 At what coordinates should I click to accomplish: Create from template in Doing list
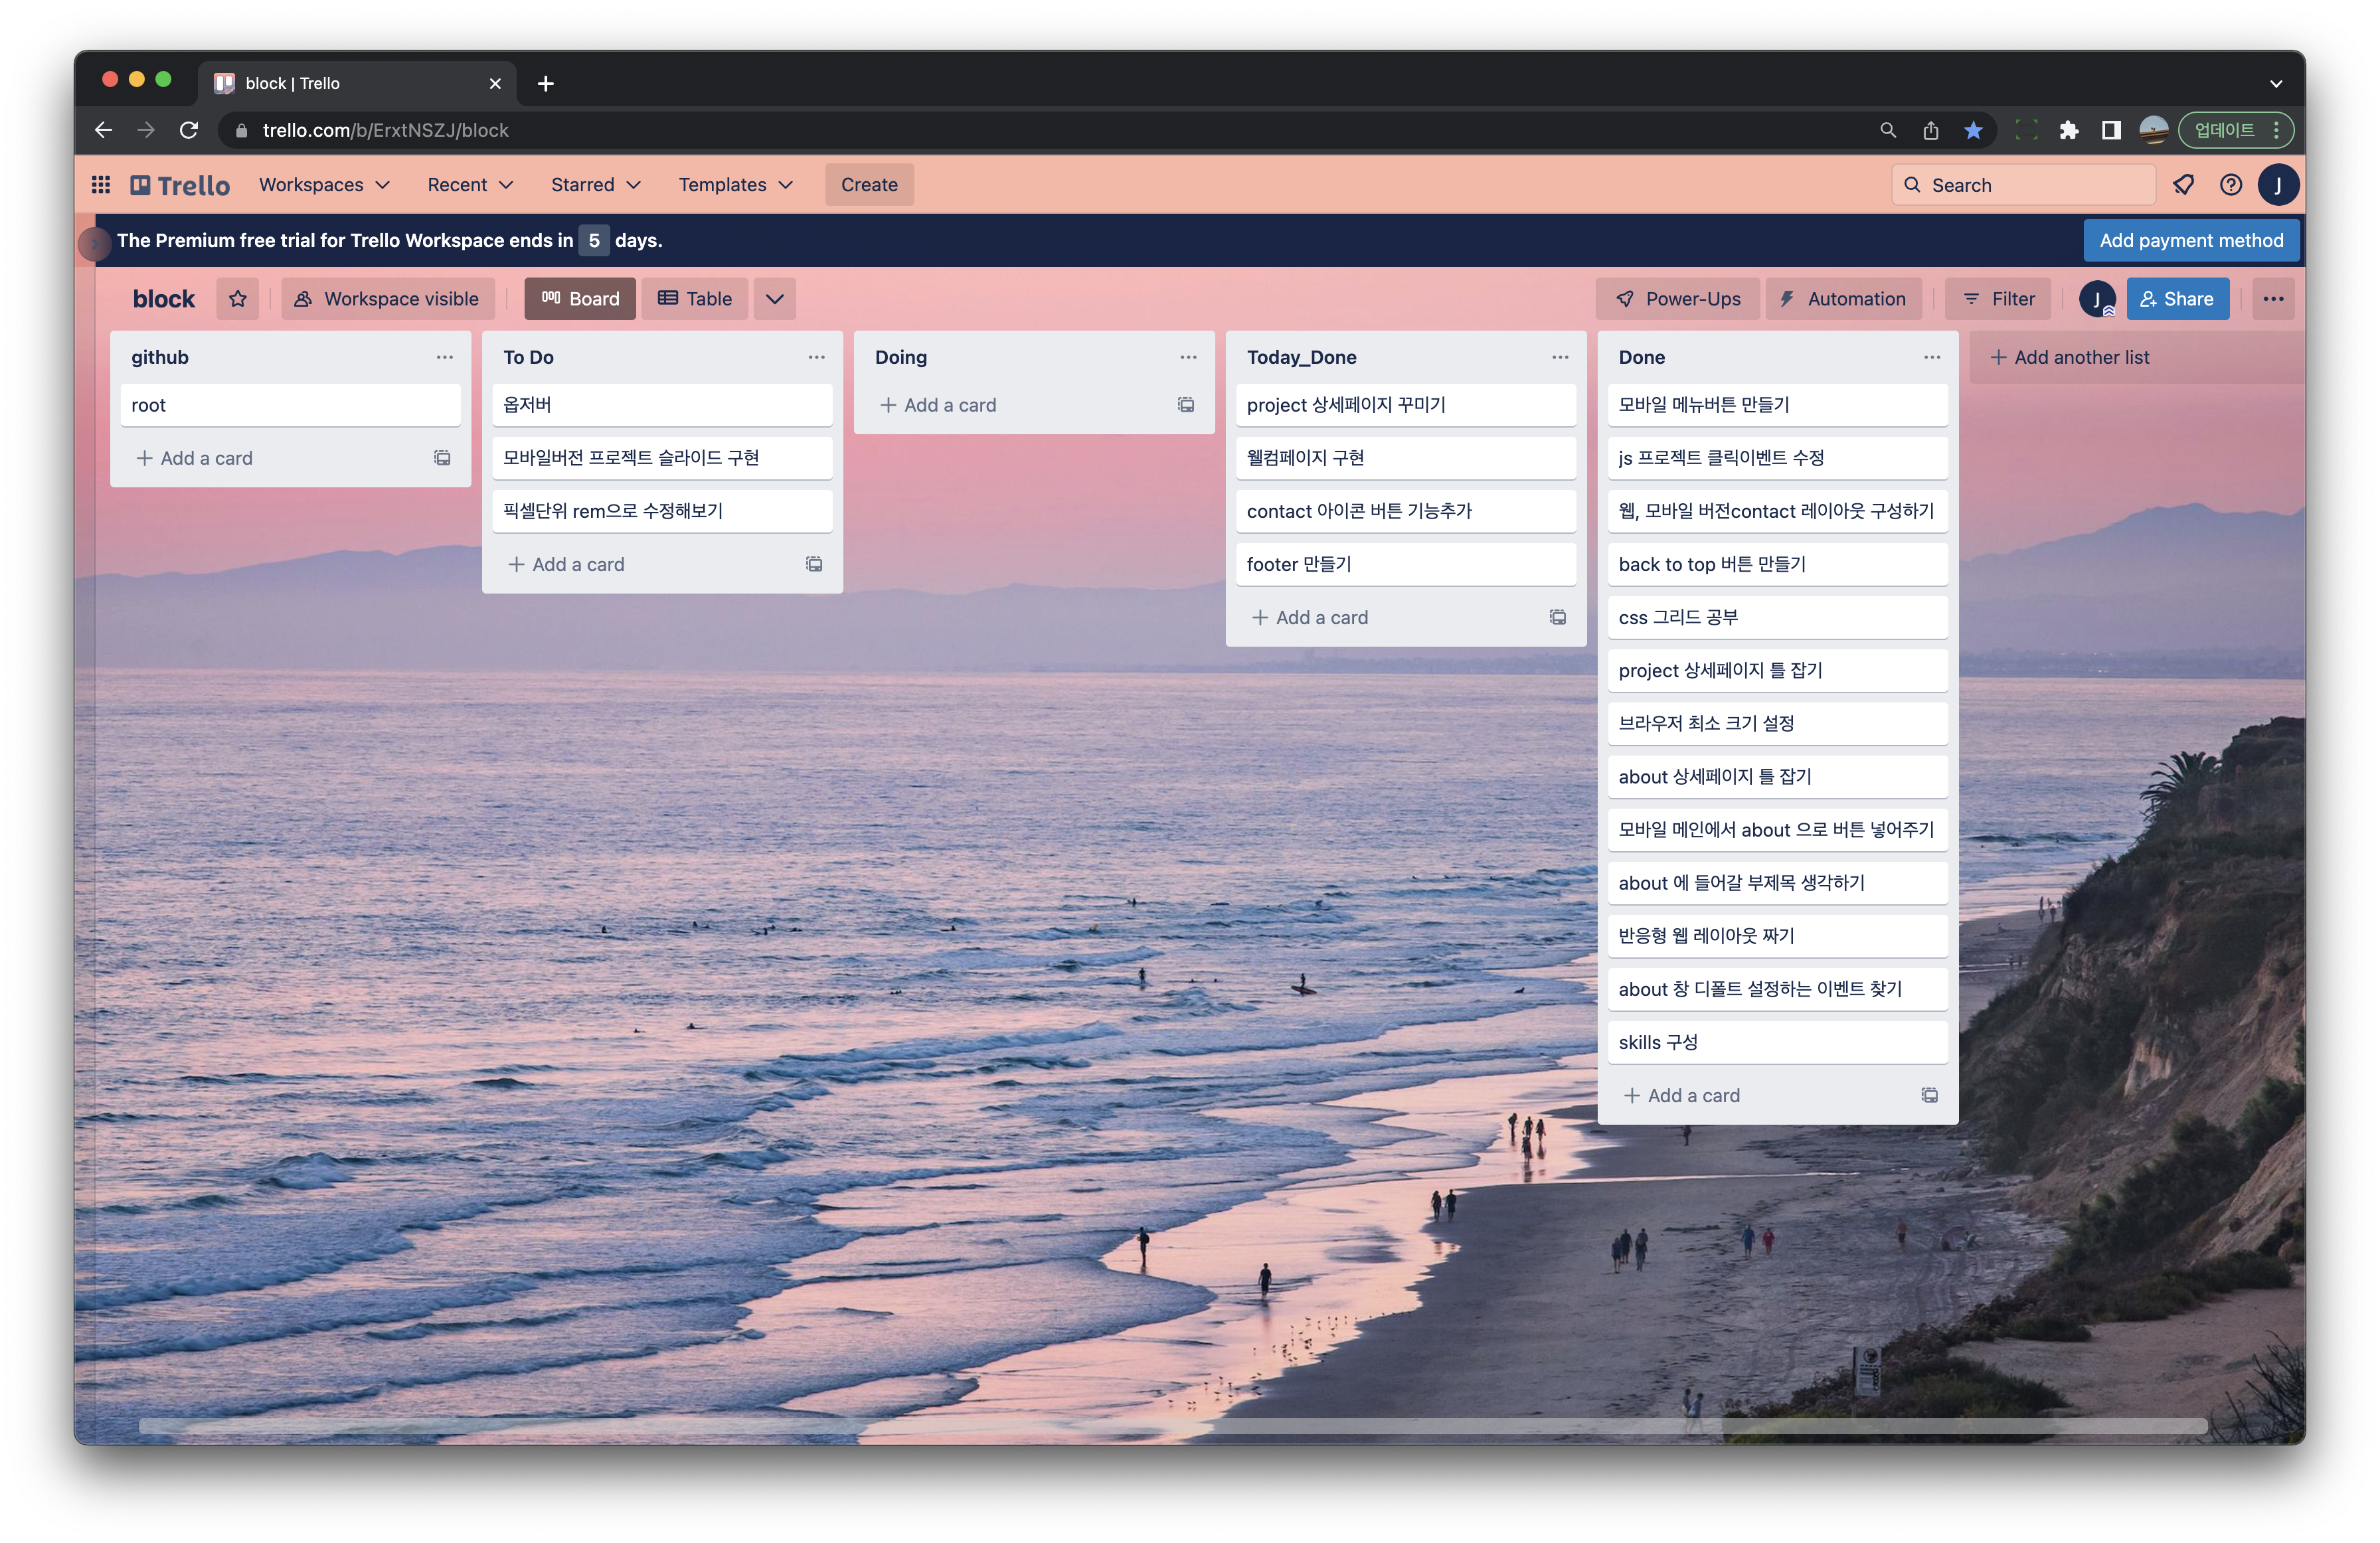pyautogui.click(x=1185, y=405)
